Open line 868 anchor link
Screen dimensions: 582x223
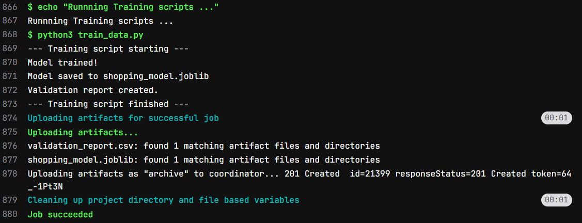tap(10, 35)
